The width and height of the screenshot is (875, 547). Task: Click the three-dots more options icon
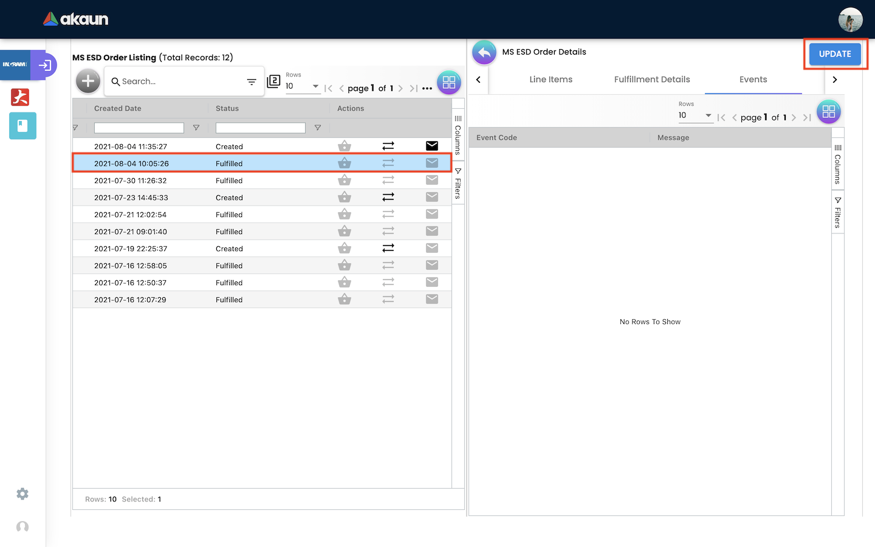coord(427,88)
